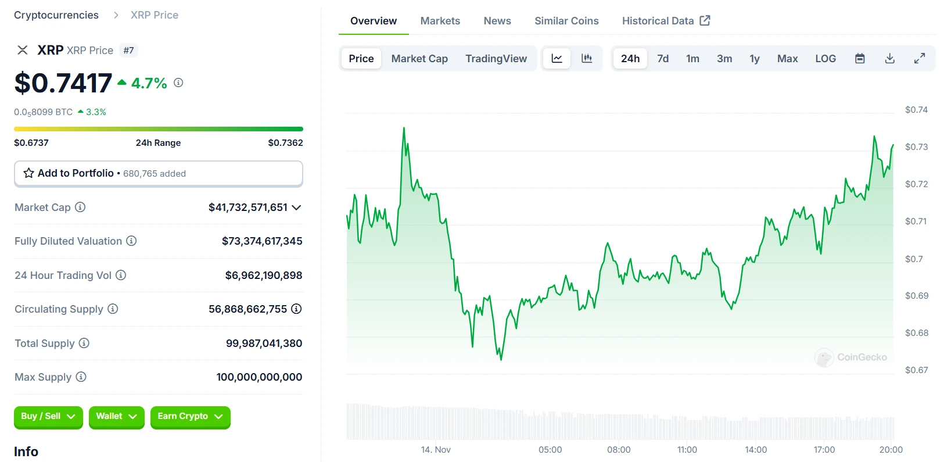Screen dimensions: 951x462
Task: Show Total Supply info icon
Action: pos(84,343)
